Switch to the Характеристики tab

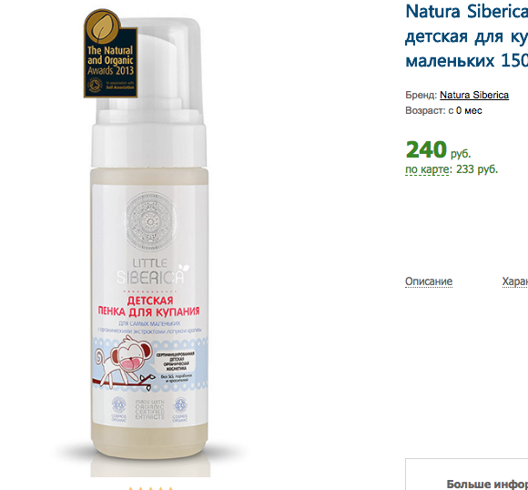[x=515, y=281]
